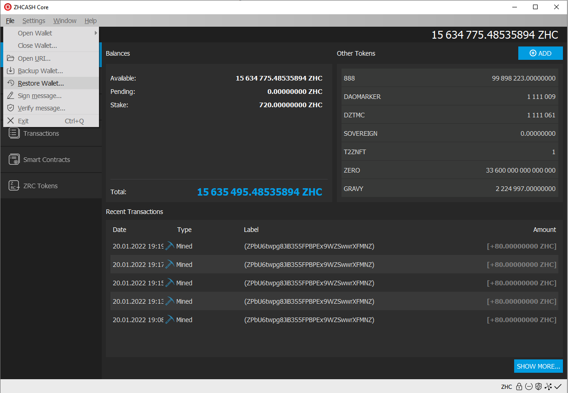Click the X icon beside Exit
Image resolution: width=568 pixels, height=393 pixels.
[x=11, y=121]
